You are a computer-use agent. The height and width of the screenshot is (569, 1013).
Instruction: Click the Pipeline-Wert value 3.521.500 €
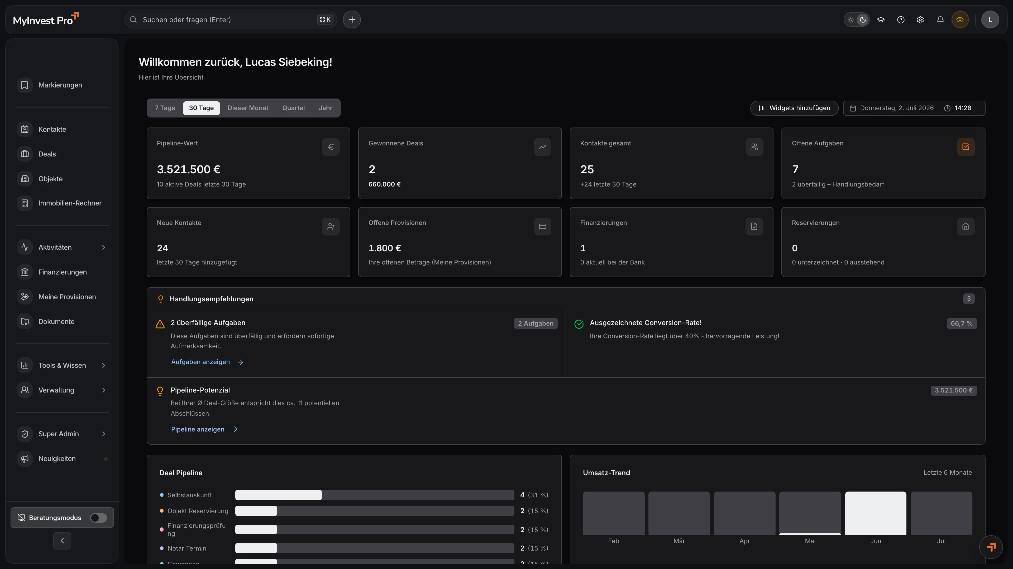pos(188,169)
